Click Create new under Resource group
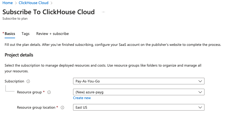Image resolution: width=225 pixels, height=116 pixels. pyautogui.click(x=82, y=98)
